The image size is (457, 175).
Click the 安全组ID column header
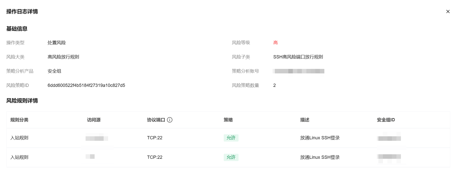click(x=386, y=120)
